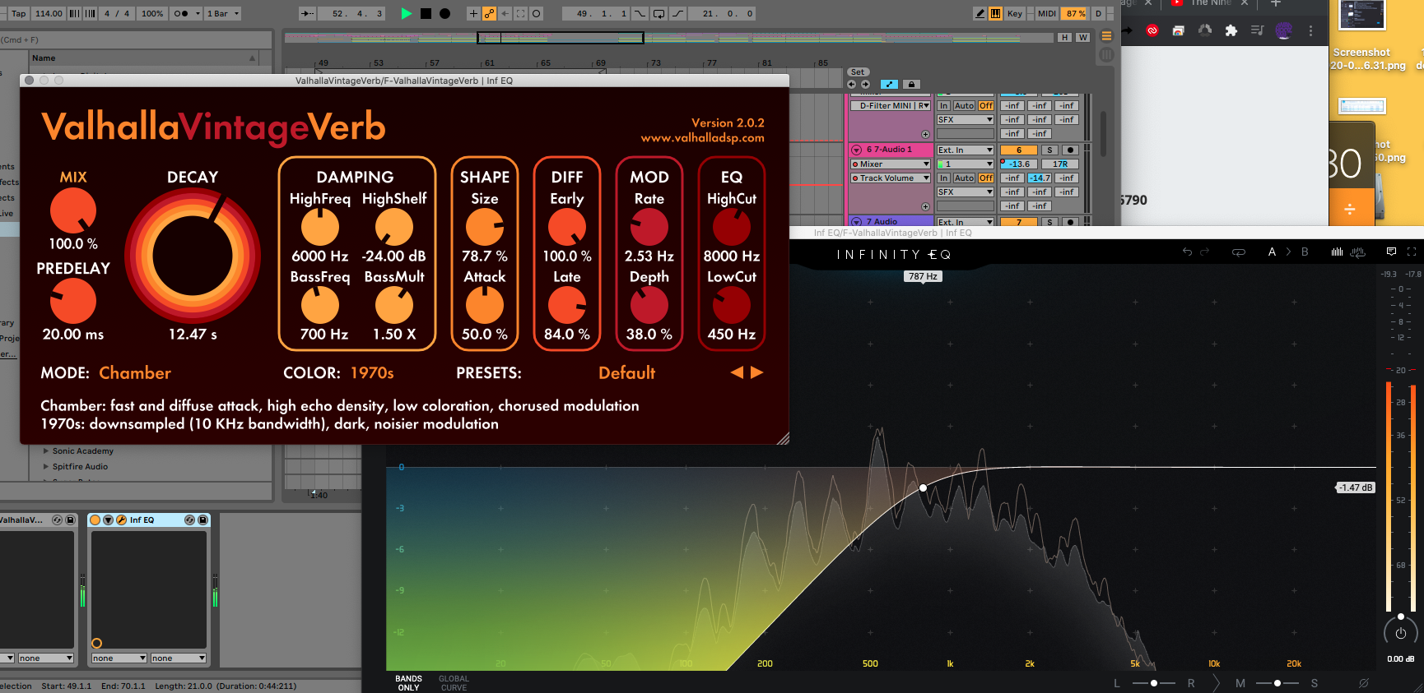This screenshot has height=693, width=1424.
Task: Open ValhallaVintageVerb MODE Chamber selector
Action: coord(135,373)
